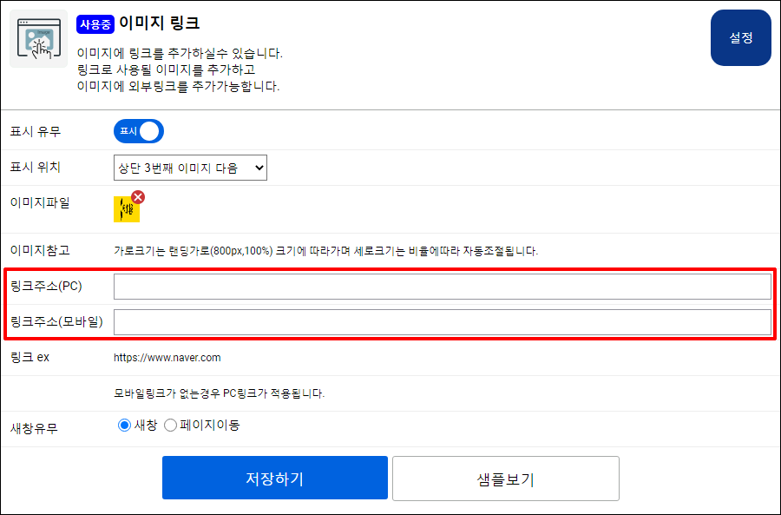Click the 새창유무 row label
Image resolution: width=781 pixels, height=515 pixels.
[34, 427]
